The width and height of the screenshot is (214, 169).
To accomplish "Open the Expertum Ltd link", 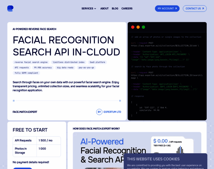I will 112,112.
